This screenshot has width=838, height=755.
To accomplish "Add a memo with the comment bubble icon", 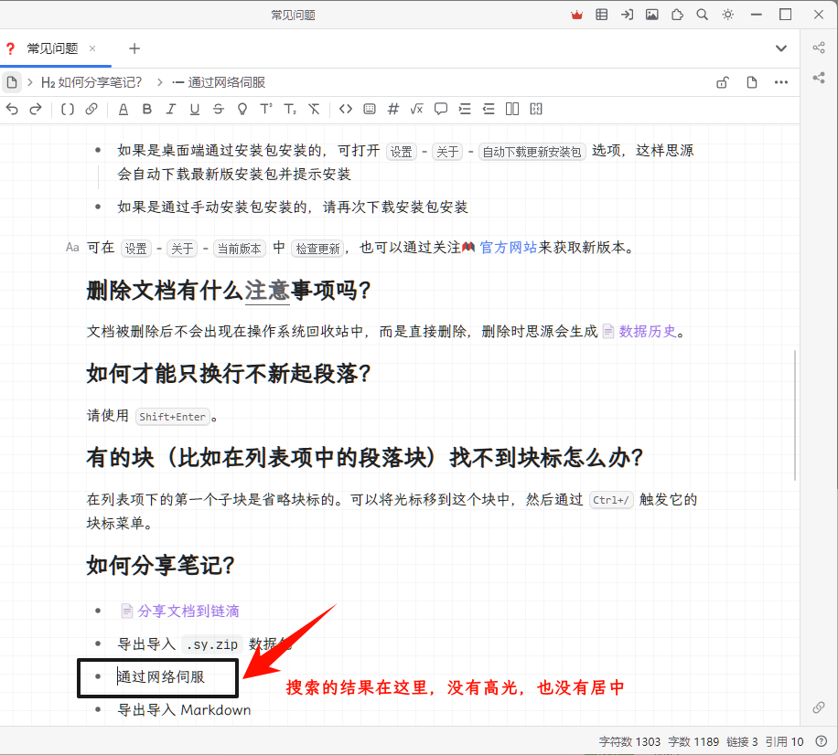I will 441,110.
